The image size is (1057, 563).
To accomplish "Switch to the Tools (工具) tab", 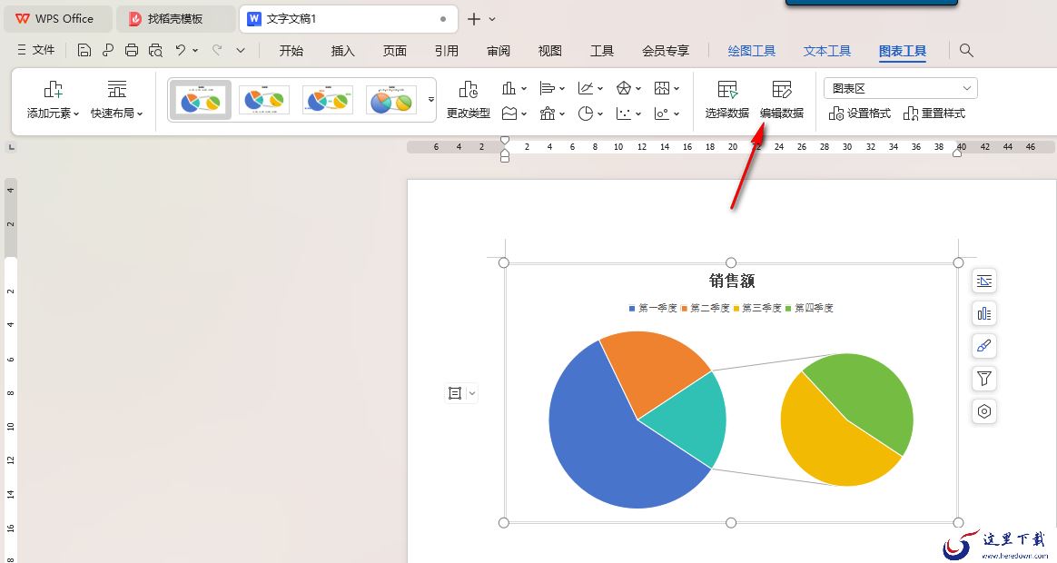I will [601, 51].
